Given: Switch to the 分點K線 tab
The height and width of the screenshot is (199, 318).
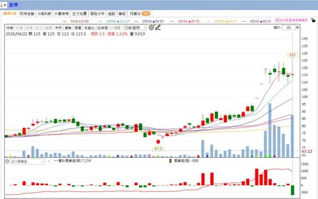Looking at the screenshot, I should point(44,14).
